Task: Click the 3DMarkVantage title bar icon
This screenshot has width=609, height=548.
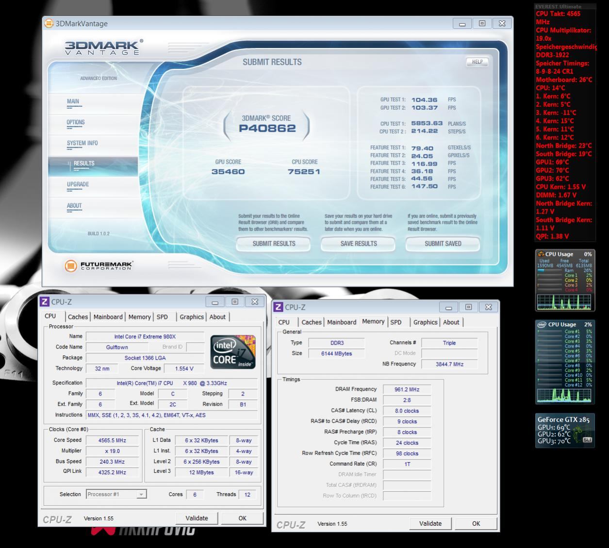Action: pos(49,23)
